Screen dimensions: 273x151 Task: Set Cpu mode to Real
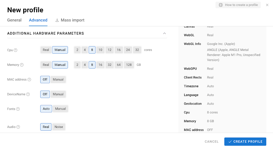46,50
